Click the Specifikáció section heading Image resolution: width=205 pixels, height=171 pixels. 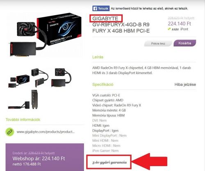103,84
